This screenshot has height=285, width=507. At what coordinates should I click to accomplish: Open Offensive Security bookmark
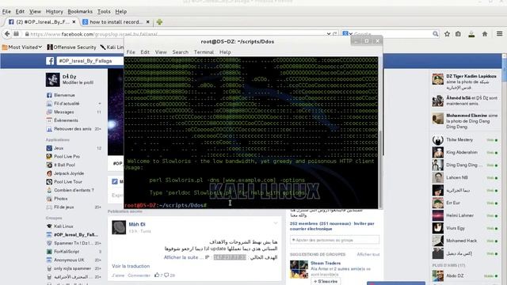(x=71, y=47)
